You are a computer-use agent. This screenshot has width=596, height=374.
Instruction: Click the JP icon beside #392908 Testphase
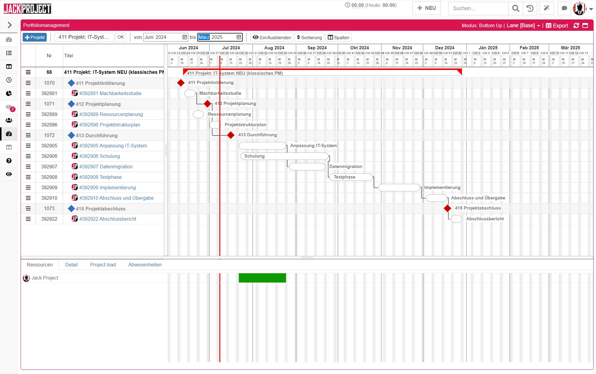(x=75, y=177)
